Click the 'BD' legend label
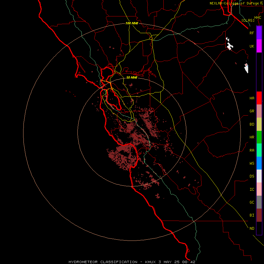264x264 pixels. (252, 124)
